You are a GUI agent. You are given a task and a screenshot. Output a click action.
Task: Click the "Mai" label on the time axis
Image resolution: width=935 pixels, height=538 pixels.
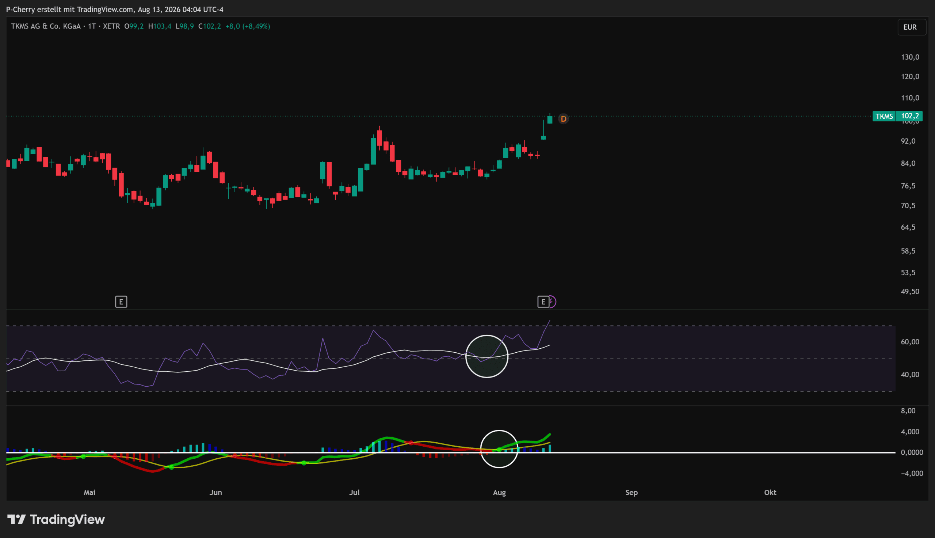pyautogui.click(x=90, y=493)
